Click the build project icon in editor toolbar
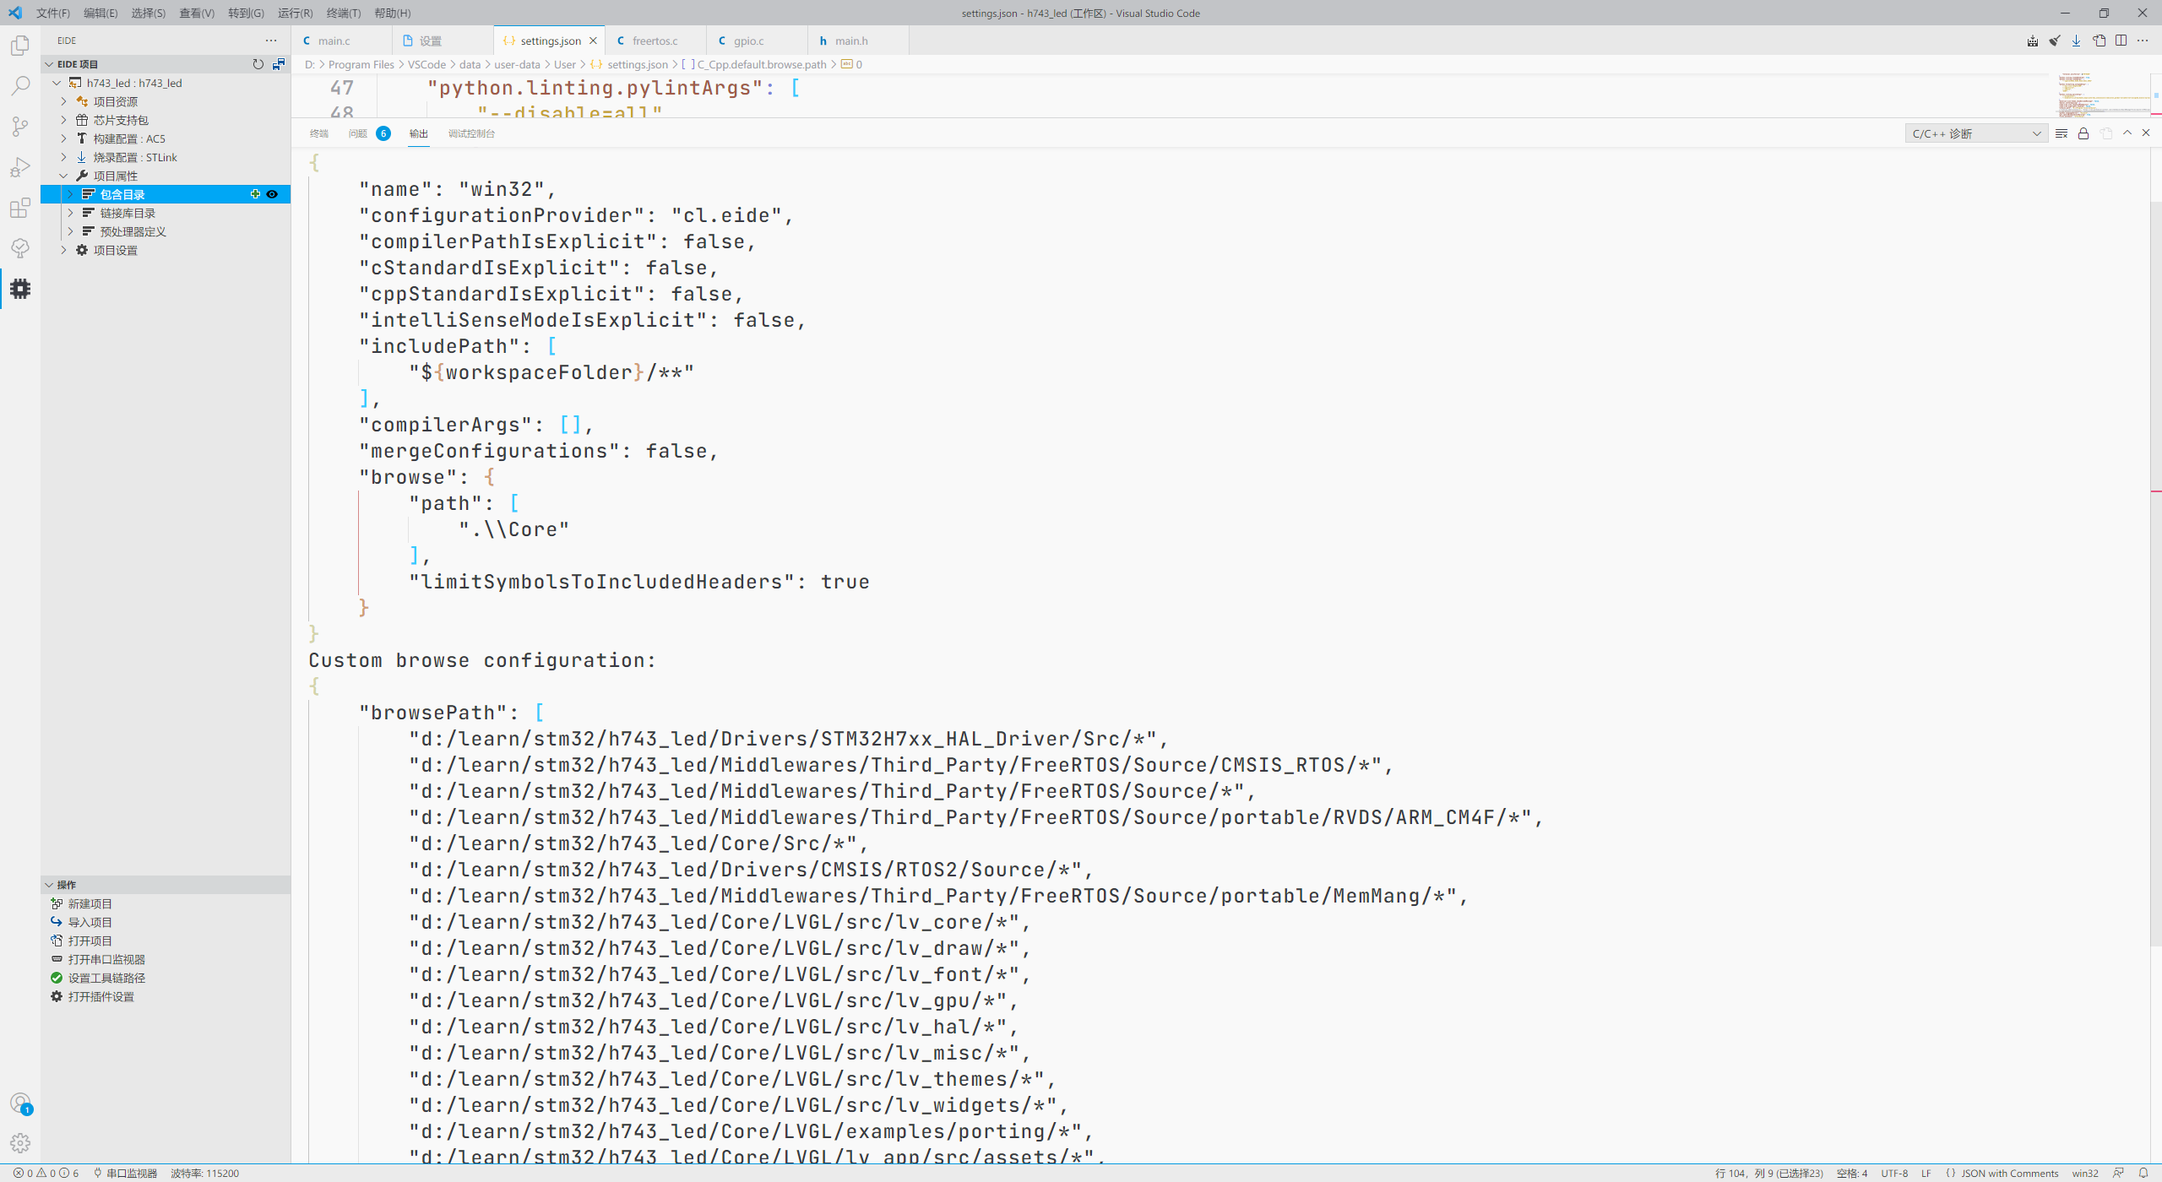 (2031, 40)
